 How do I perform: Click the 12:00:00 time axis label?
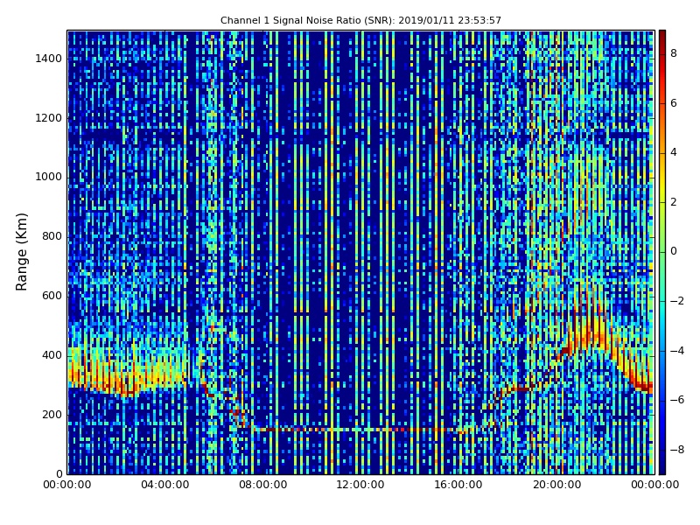click(x=360, y=485)
